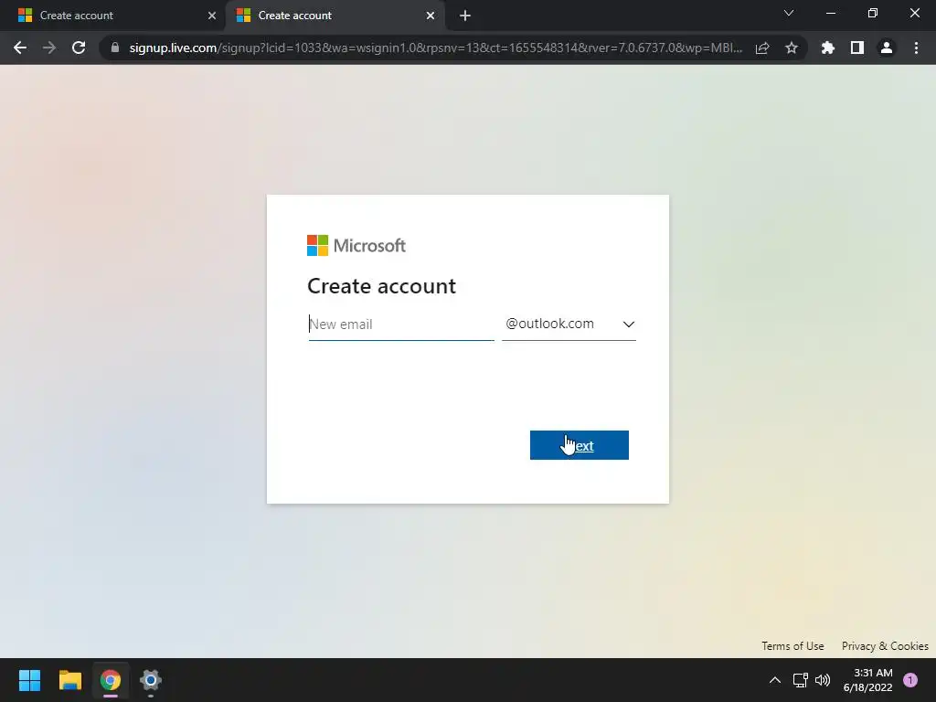The height and width of the screenshot is (702, 936).
Task: Close the first Create account tab
Action: point(212,16)
